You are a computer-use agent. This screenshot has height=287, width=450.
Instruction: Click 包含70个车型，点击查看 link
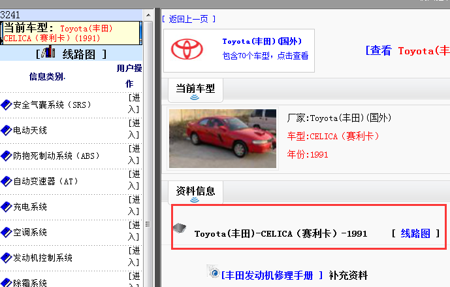click(265, 56)
